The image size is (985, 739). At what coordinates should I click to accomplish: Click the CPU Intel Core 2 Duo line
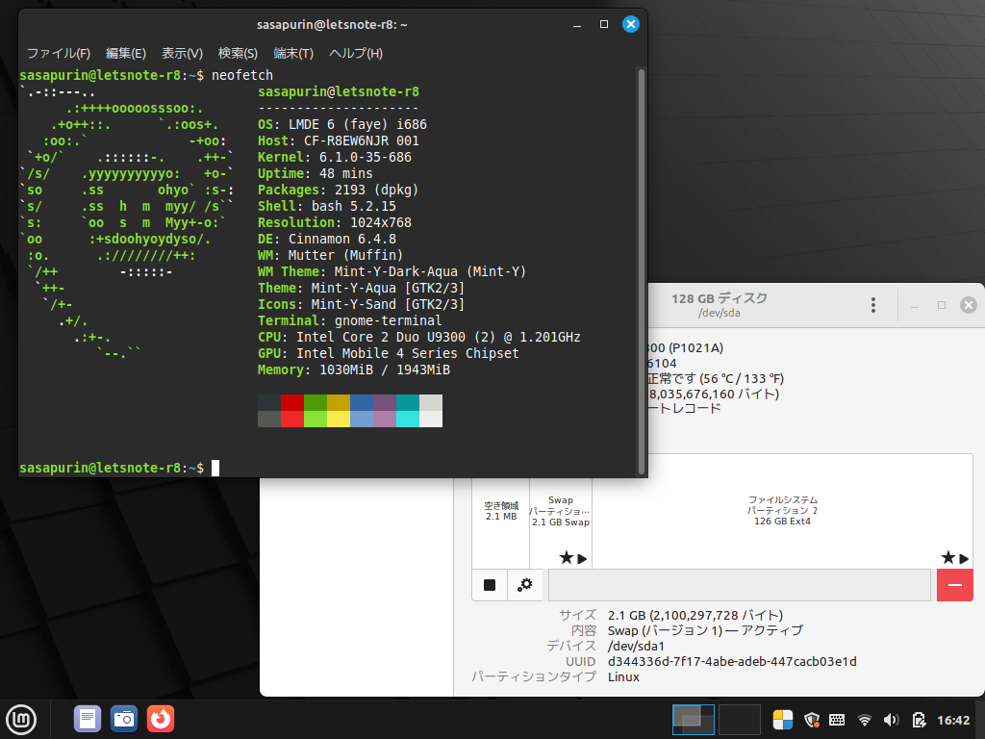click(x=419, y=337)
